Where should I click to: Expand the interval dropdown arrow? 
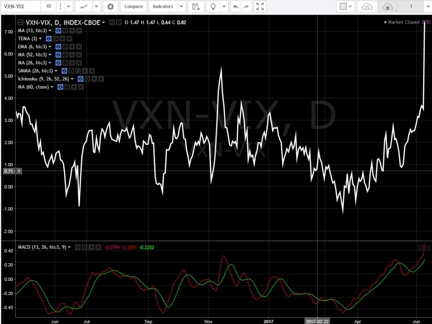pos(69,6)
